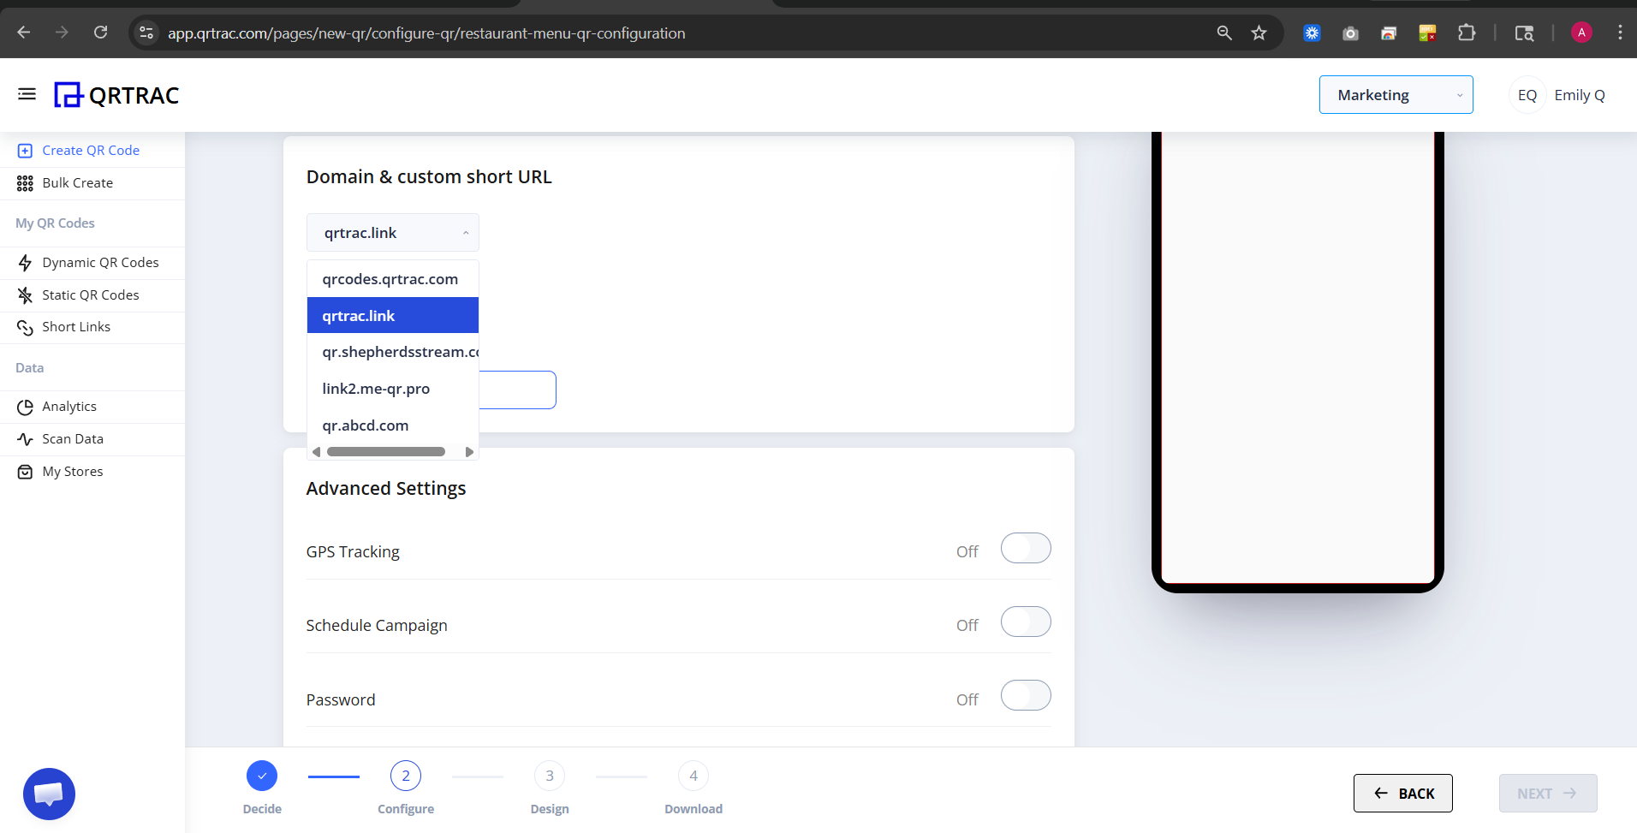This screenshot has height=833, width=1637.
Task: Click the dropdown's horizontal scrollbar
Action: 384,450
